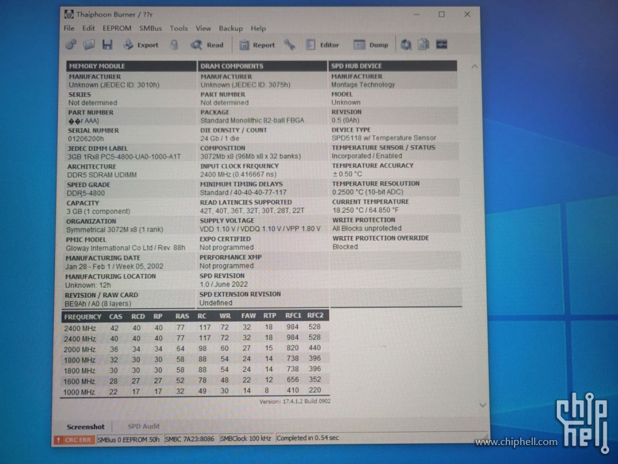
Task: Open the File menu
Action: click(69, 28)
